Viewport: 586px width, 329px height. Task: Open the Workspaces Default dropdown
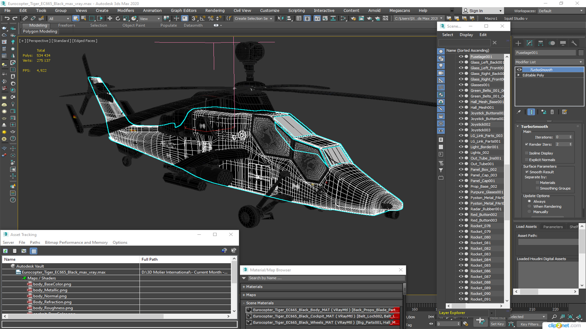[x=560, y=11]
